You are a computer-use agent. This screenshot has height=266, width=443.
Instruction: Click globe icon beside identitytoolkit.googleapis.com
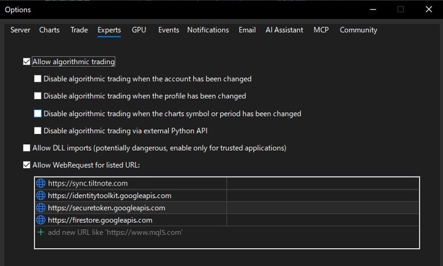tap(41, 196)
